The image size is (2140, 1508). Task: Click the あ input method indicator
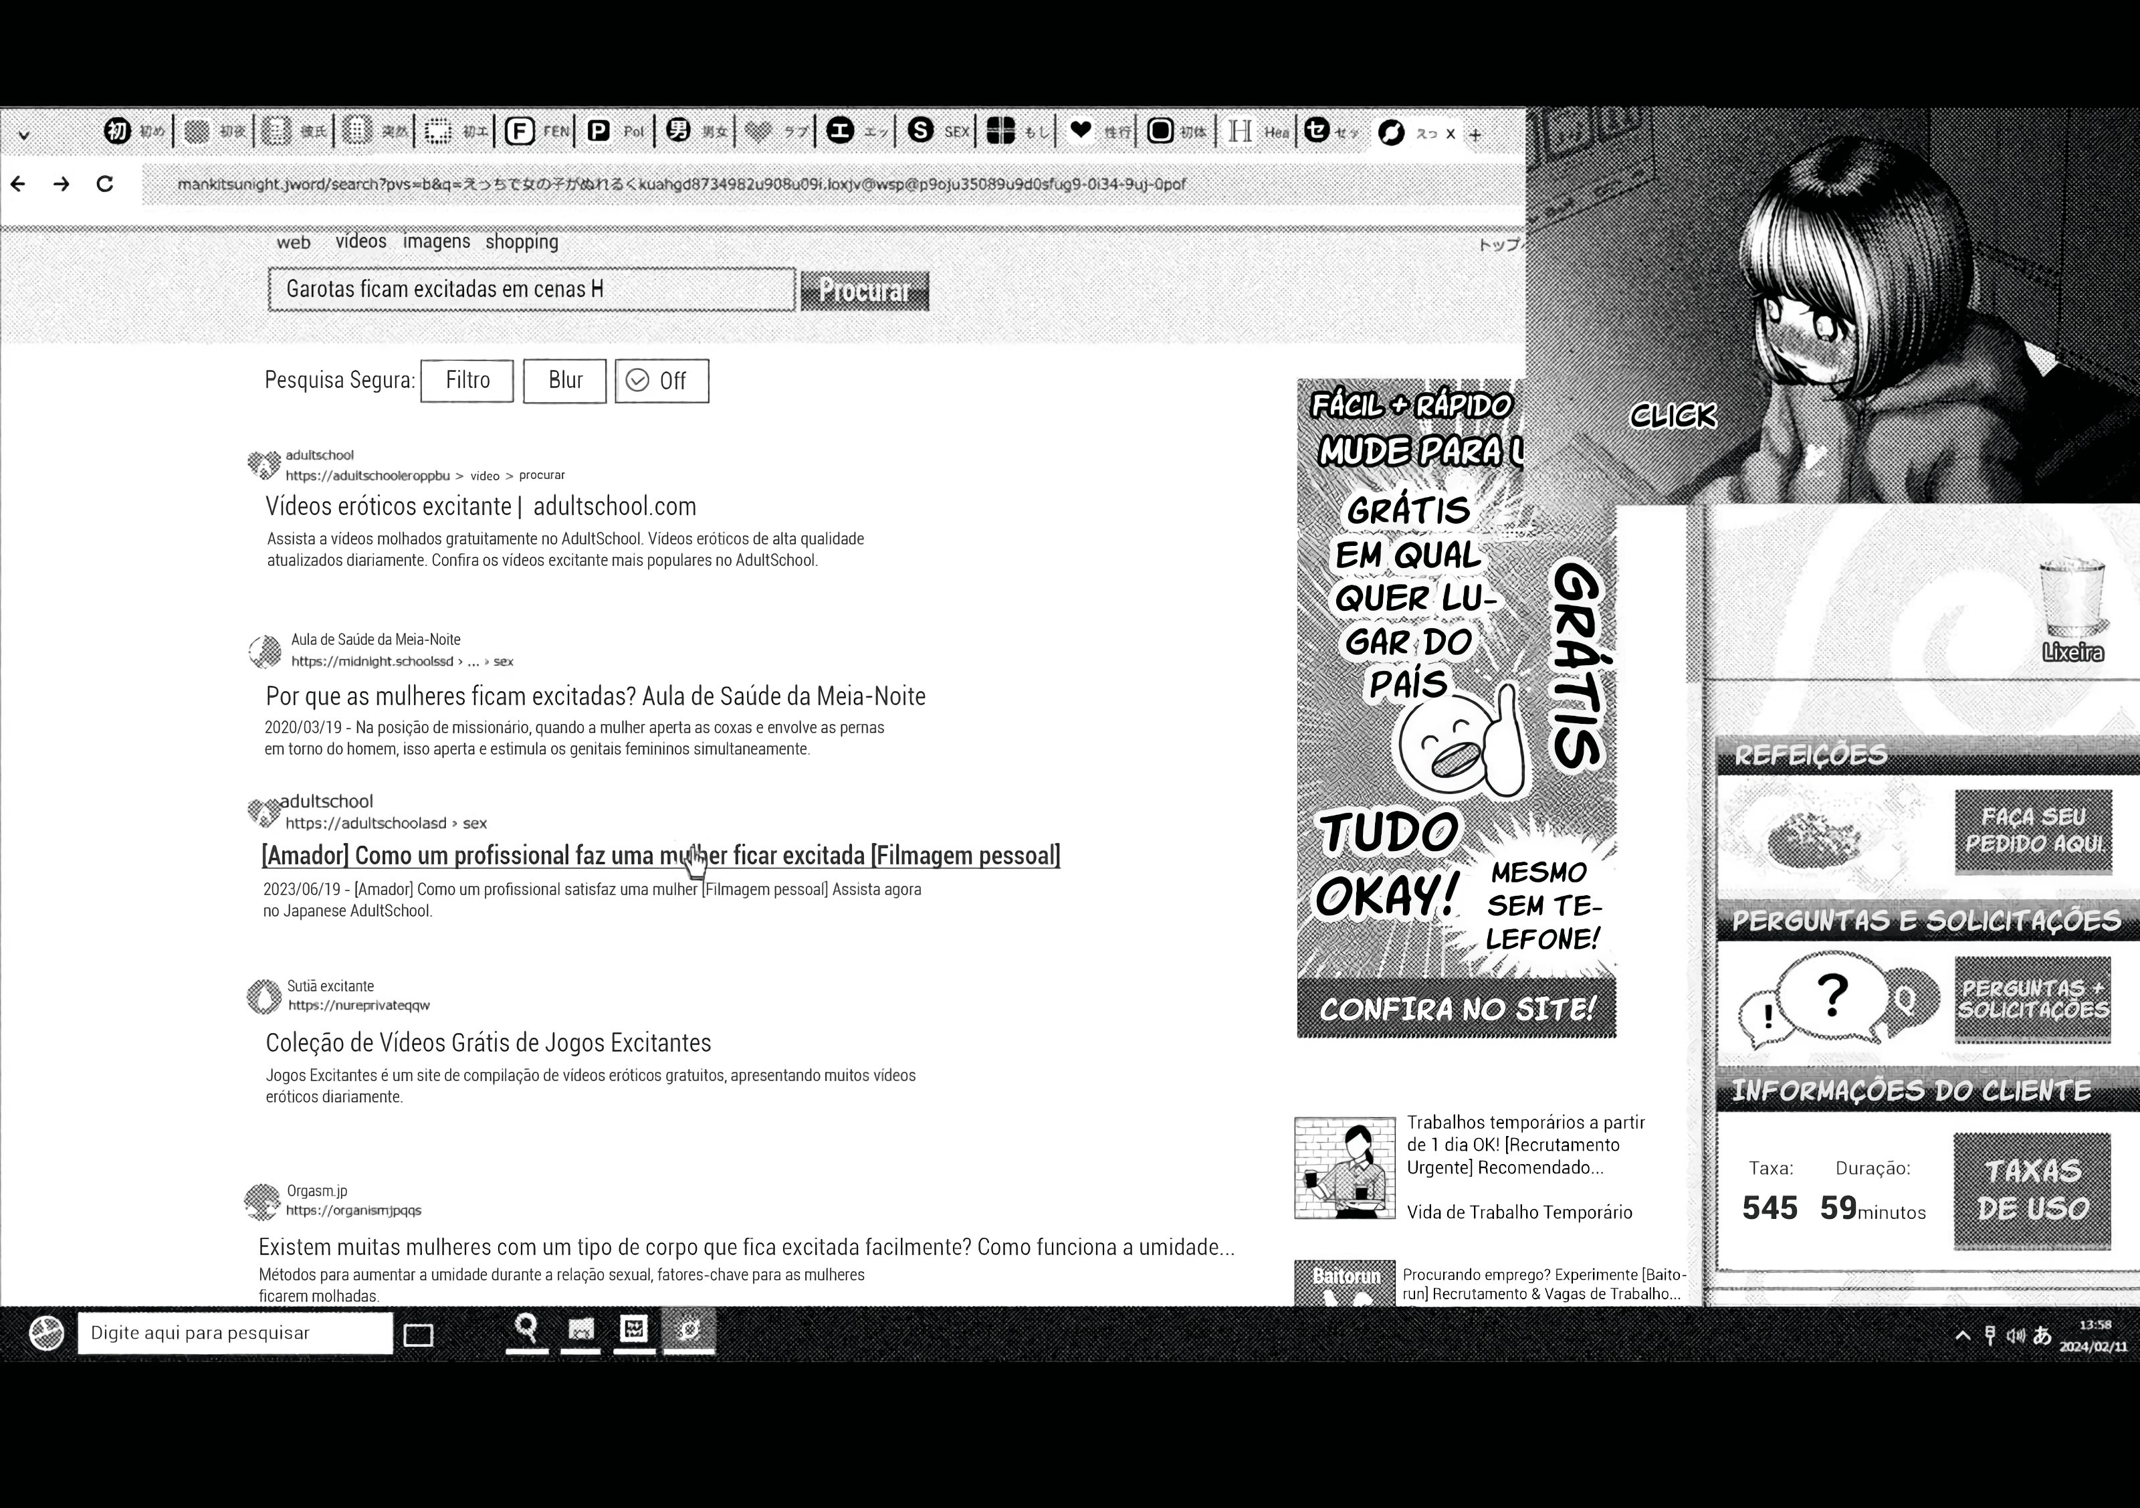coord(2042,1335)
